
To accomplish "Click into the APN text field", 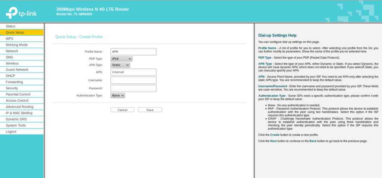I will (133, 72).
